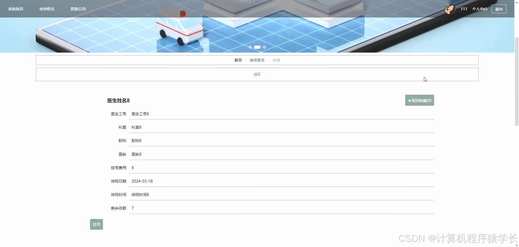Click the star icon in 取消收藏 button
Screen dimensions: 519x247
[410, 101]
